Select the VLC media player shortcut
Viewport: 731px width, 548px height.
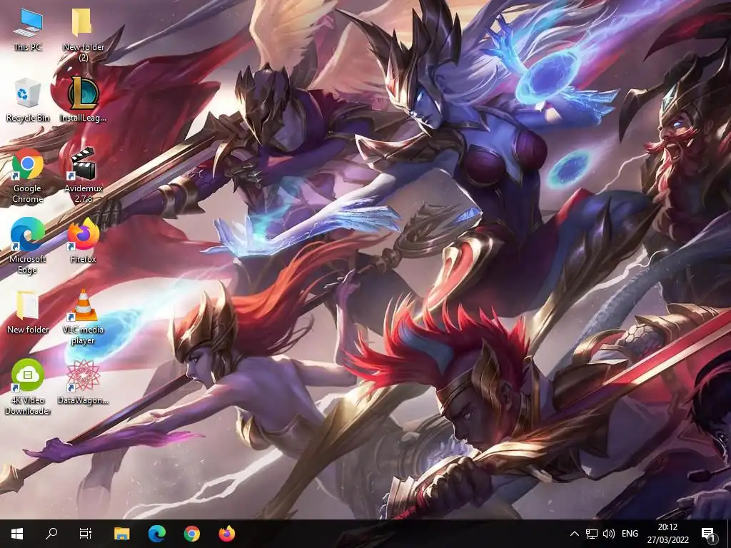coord(83,318)
